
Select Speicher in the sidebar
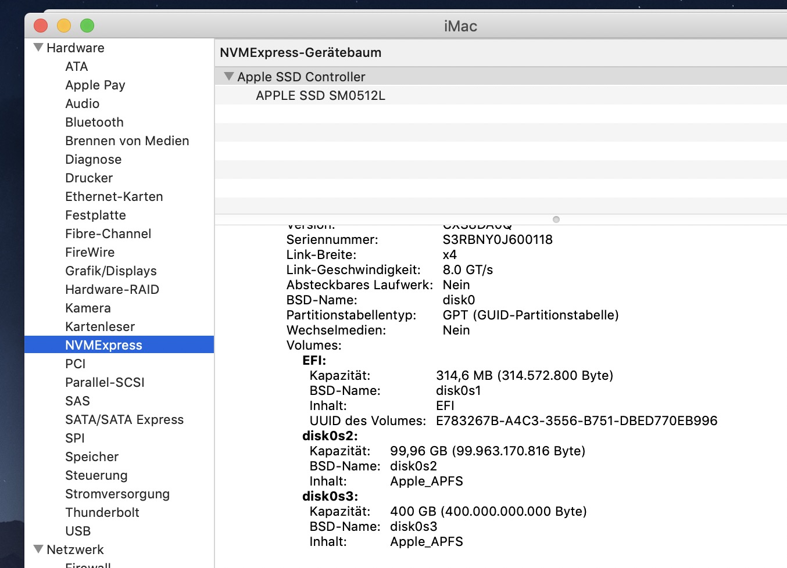coord(92,456)
